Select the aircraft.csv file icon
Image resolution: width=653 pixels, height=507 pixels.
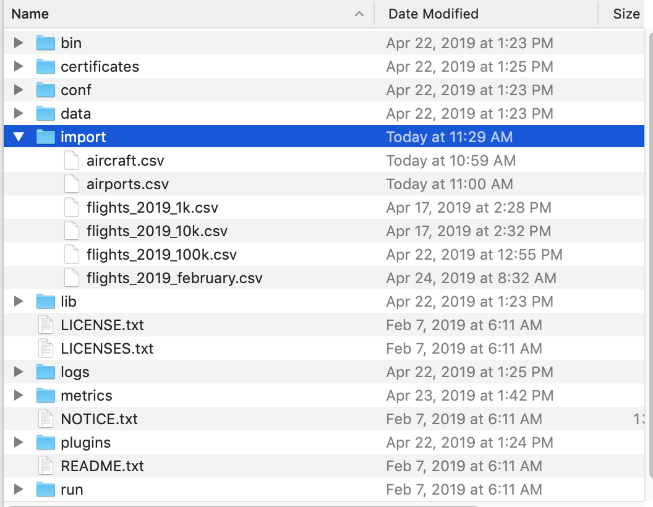click(x=72, y=161)
